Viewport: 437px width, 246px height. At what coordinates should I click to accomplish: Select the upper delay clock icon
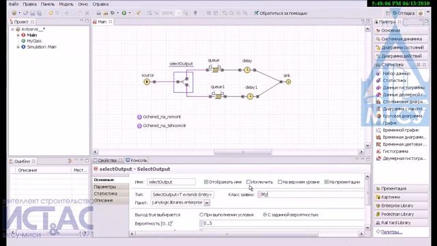[x=247, y=70]
